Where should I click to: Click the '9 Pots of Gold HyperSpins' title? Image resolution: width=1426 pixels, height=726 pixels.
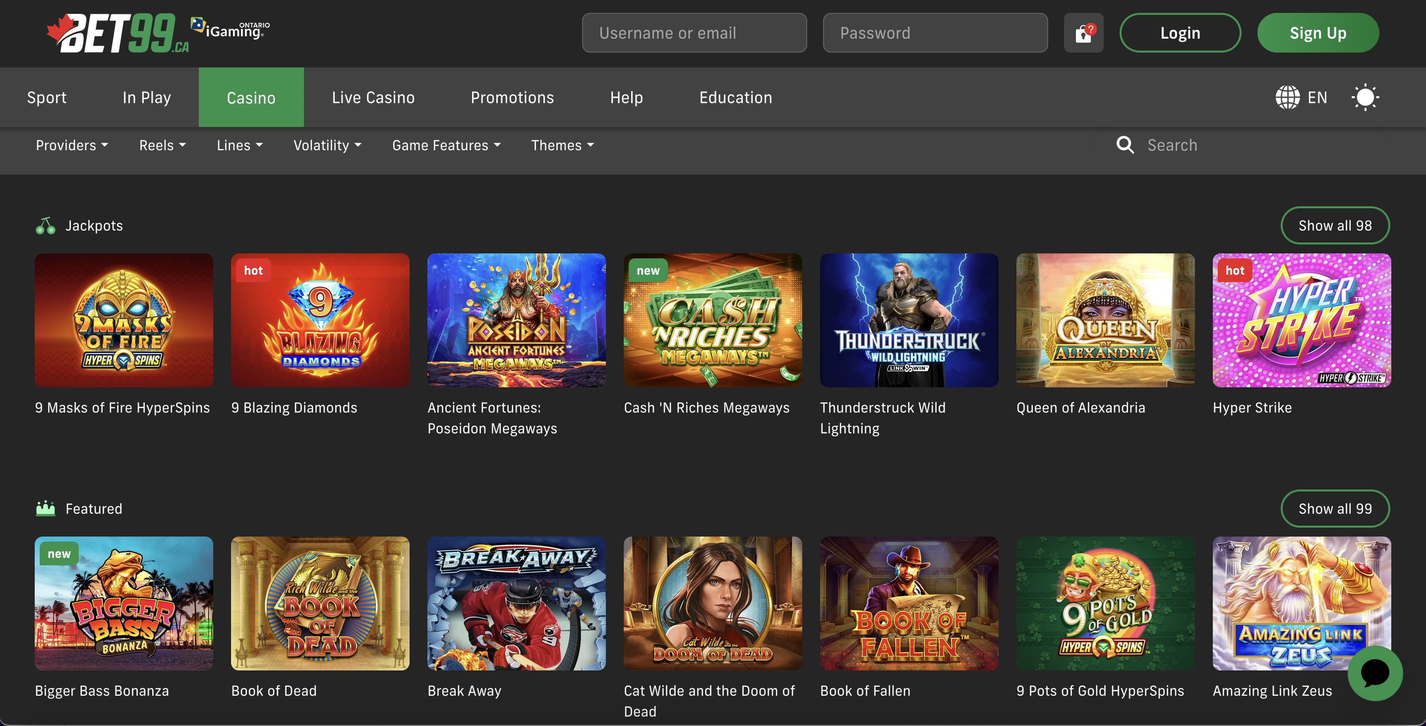[x=1100, y=691]
